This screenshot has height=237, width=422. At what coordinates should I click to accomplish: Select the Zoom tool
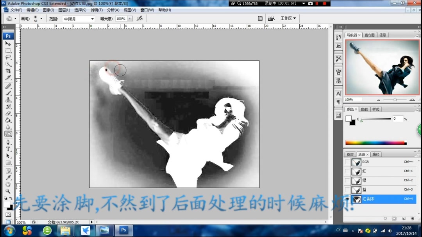pos(8,192)
